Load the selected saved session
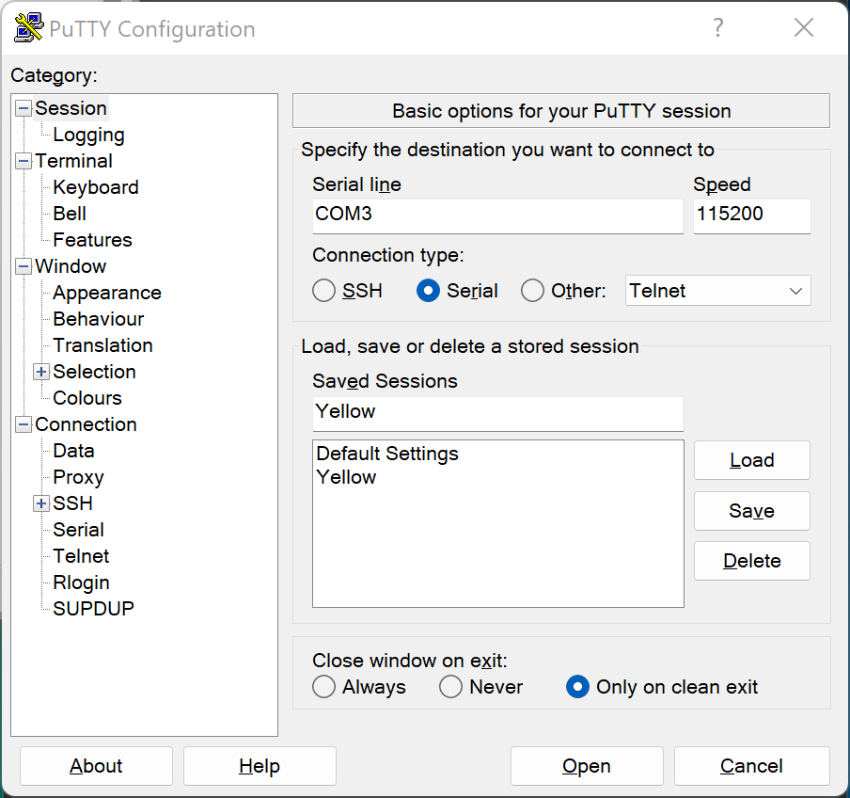 click(751, 460)
